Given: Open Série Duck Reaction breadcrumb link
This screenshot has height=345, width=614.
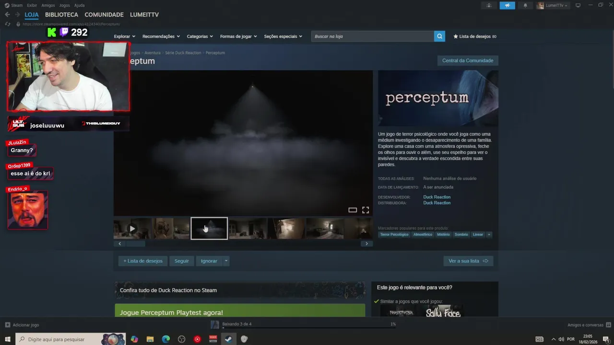Looking at the screenshot, I should tap(183, 53).
